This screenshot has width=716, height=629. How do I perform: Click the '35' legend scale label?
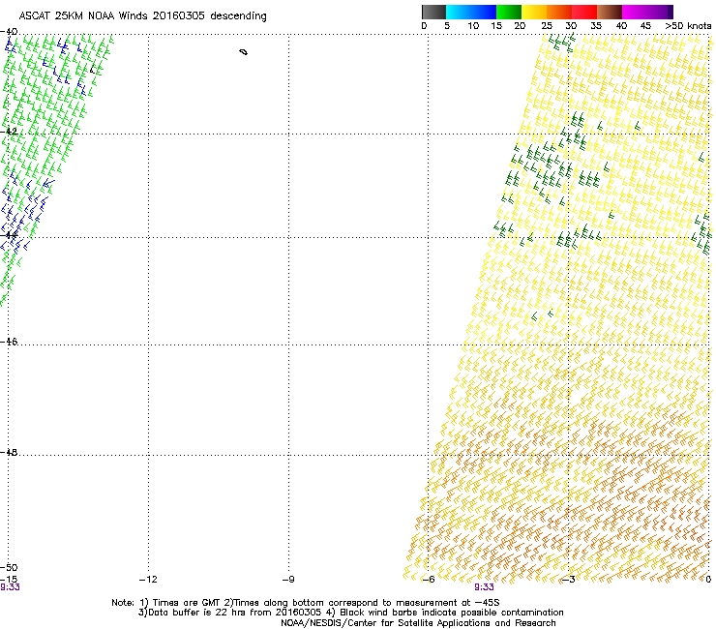(596, 26)
